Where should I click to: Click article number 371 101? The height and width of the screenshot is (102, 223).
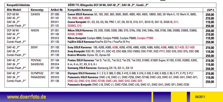55,18
